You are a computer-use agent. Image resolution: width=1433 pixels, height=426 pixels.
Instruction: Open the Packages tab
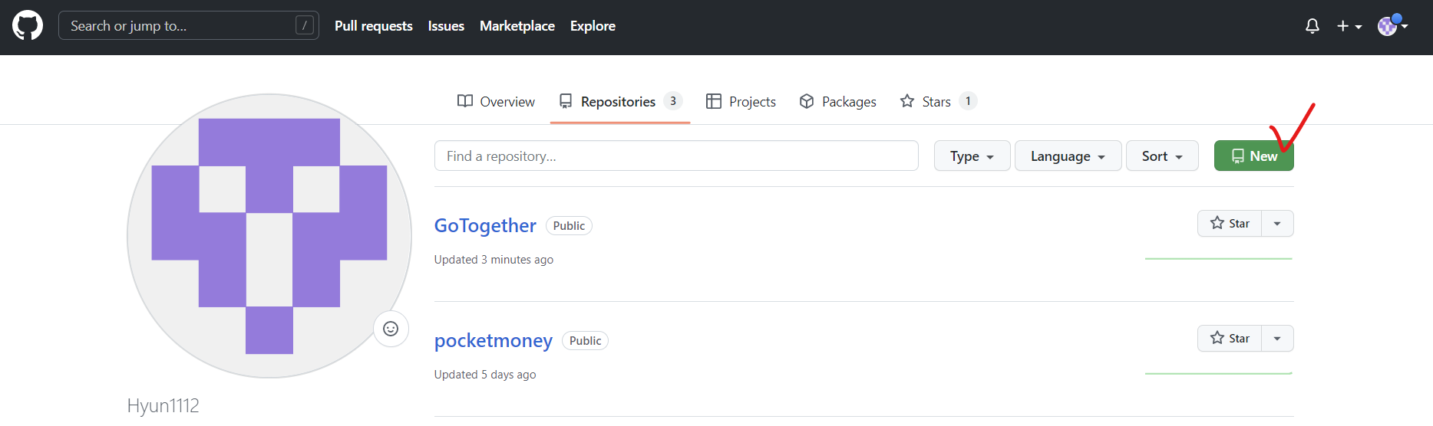click(x=837, y=101)
